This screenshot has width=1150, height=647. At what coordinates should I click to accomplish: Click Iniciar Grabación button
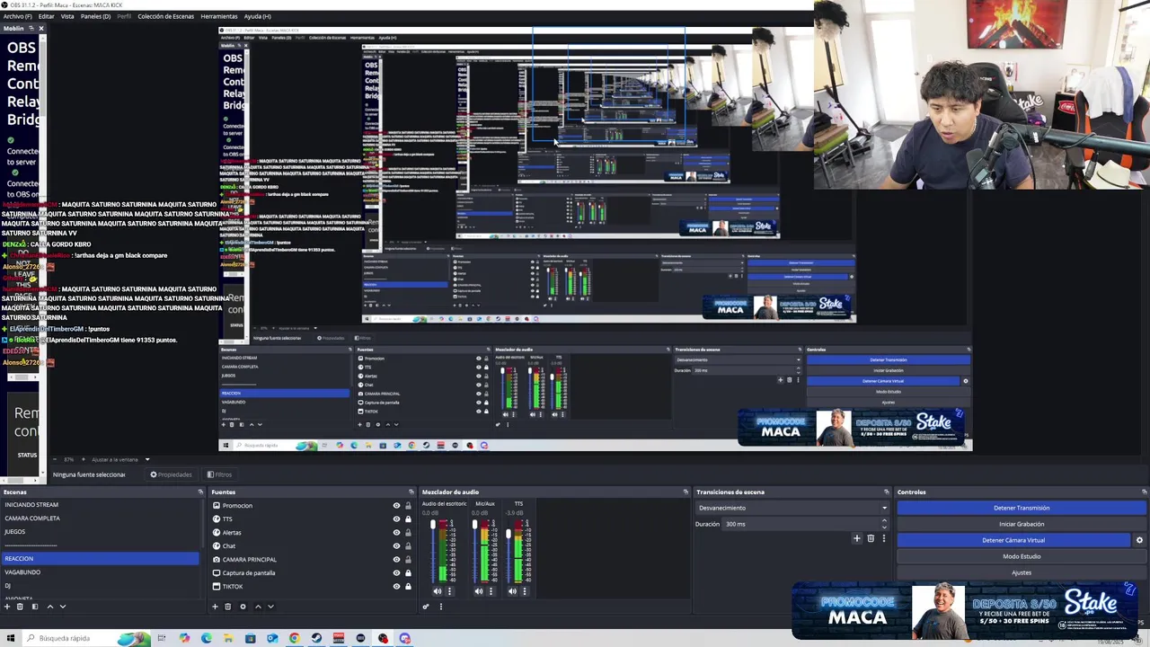coord(1022,524)
